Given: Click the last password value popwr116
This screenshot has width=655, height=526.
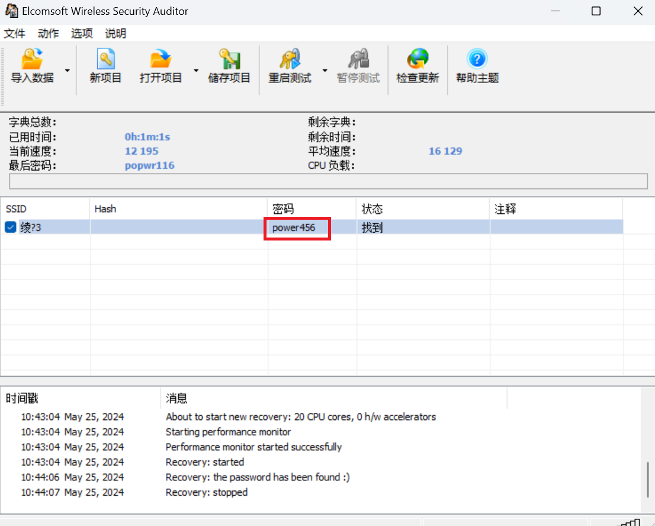Looking at the screenshot, I should click(150, 165).
